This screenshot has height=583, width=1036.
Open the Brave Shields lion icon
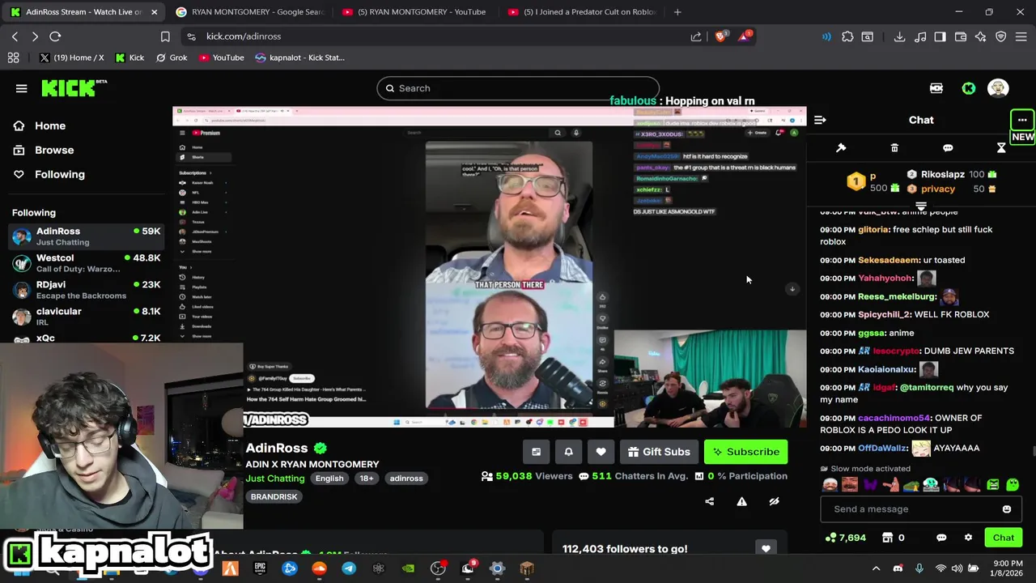pos(720,36)
